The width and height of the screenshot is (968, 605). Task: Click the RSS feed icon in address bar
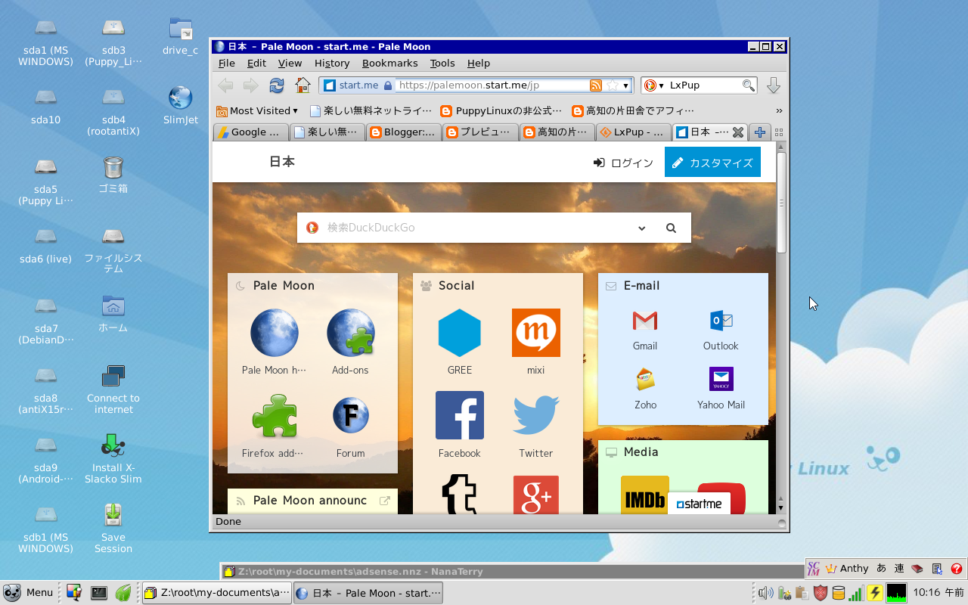(x=596, y=85)
